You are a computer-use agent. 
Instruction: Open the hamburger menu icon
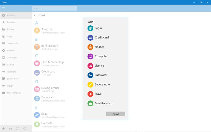[3, 8]
